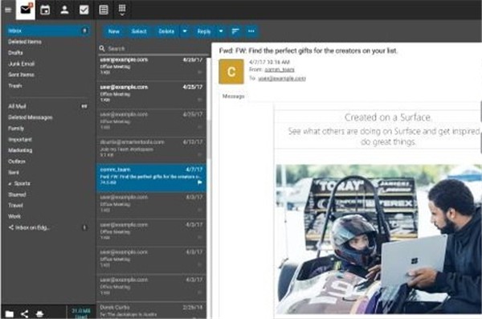This screenshot has width=482, height=319.
Task: Open the comm_team sender link
Action: coord(280,70)
